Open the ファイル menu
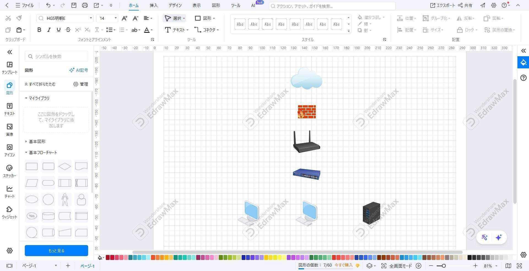Image resolution: width=529 pixels, height=271 pixels. [25, 5]
